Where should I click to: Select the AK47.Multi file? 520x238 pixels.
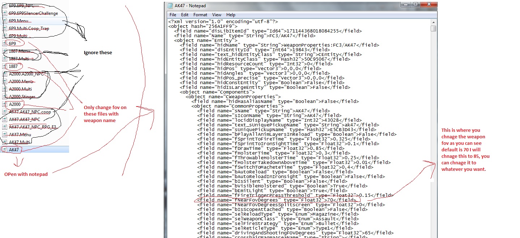20,142
